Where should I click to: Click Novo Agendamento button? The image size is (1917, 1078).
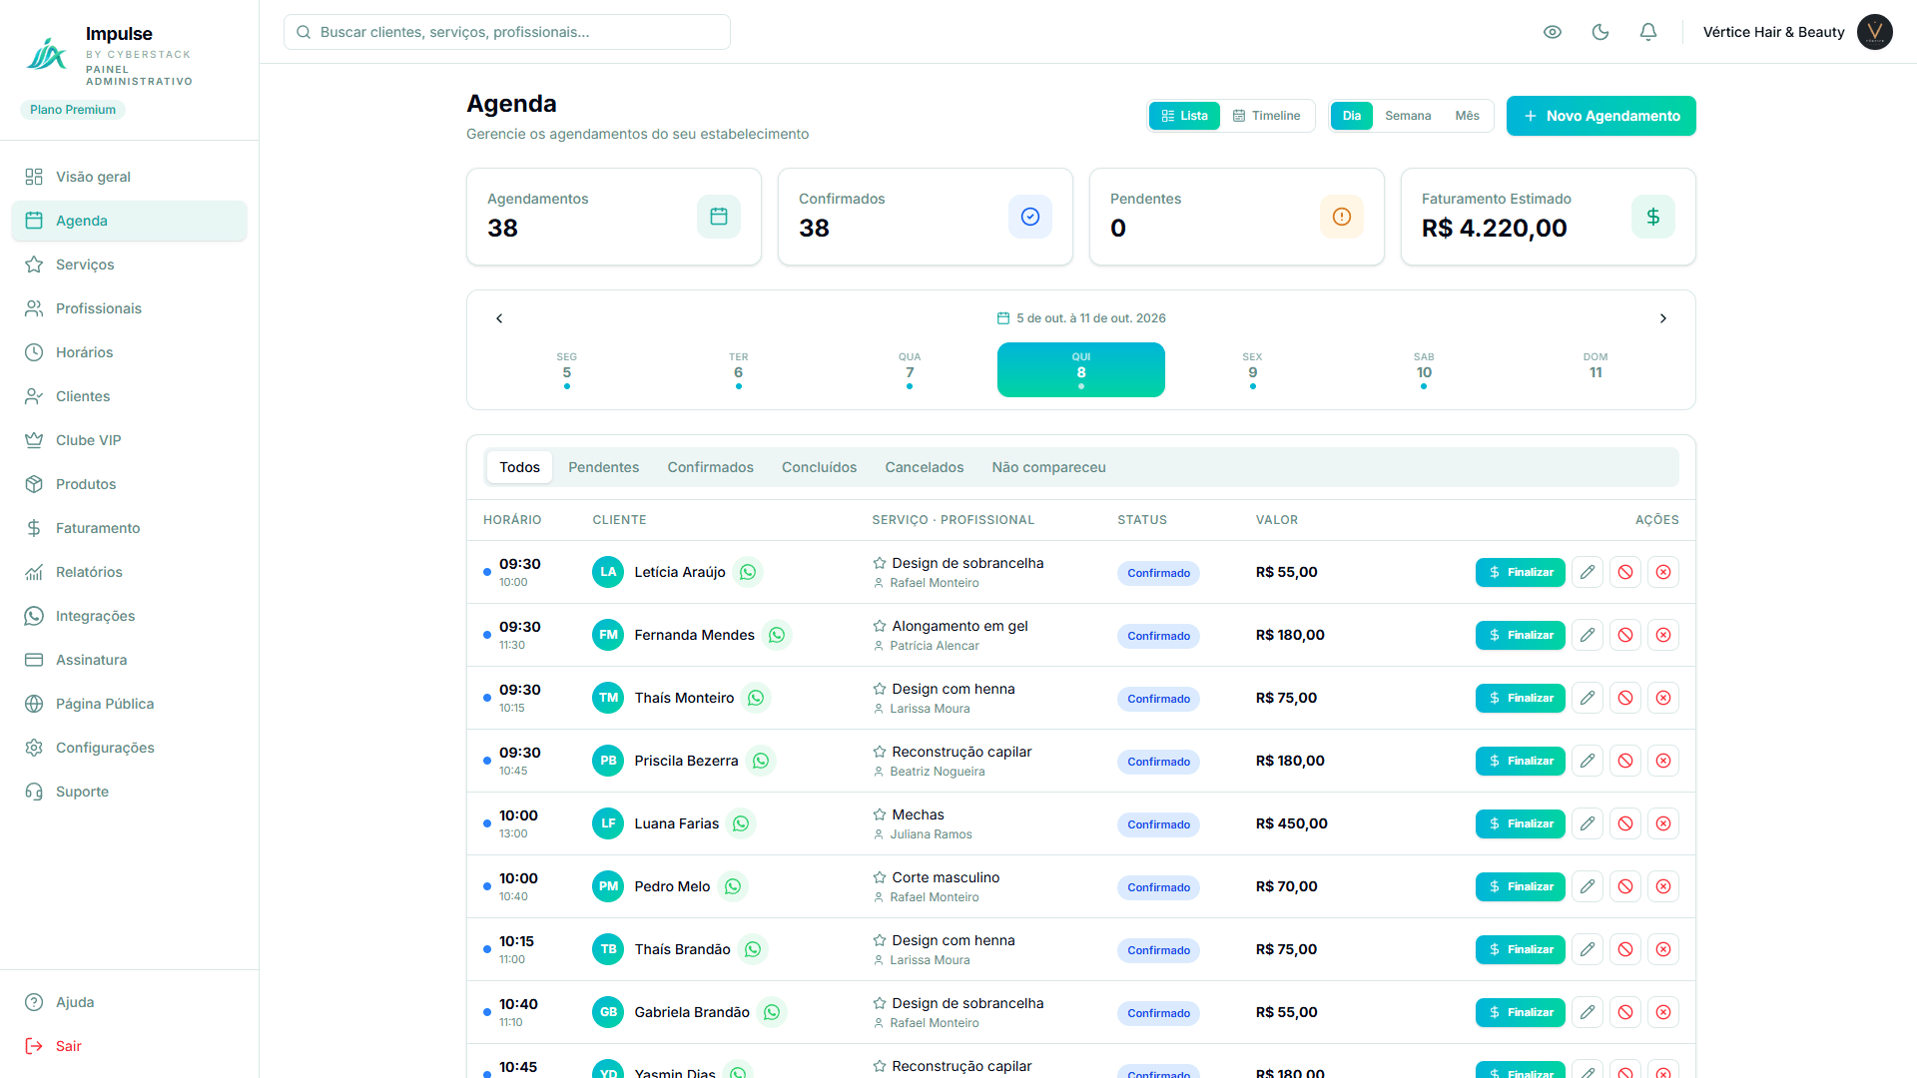pyautogui.click(x=1600, y=116)
